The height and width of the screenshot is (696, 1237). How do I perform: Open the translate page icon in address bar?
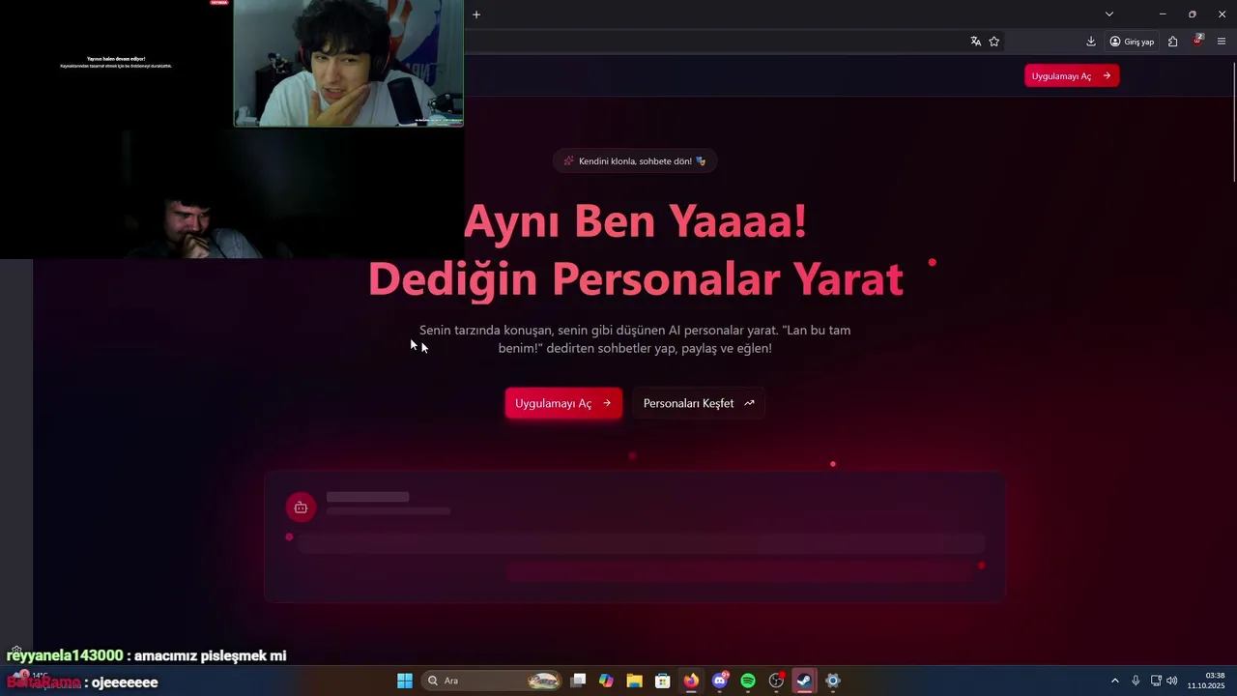click(976, 42)
